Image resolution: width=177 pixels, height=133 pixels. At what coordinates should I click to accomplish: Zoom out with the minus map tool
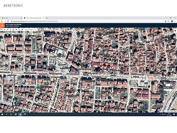click(5, 30)
